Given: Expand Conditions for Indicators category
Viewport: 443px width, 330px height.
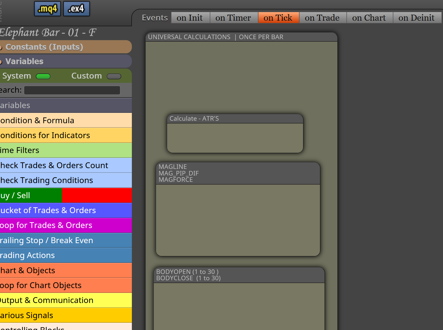Looking at the screenshot, I should tap(66, 135).
